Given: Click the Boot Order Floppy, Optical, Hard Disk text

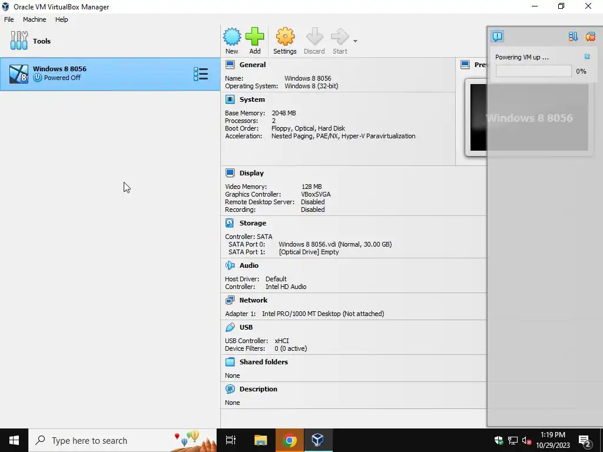Looking at the screenshot, I should (308, 128).
